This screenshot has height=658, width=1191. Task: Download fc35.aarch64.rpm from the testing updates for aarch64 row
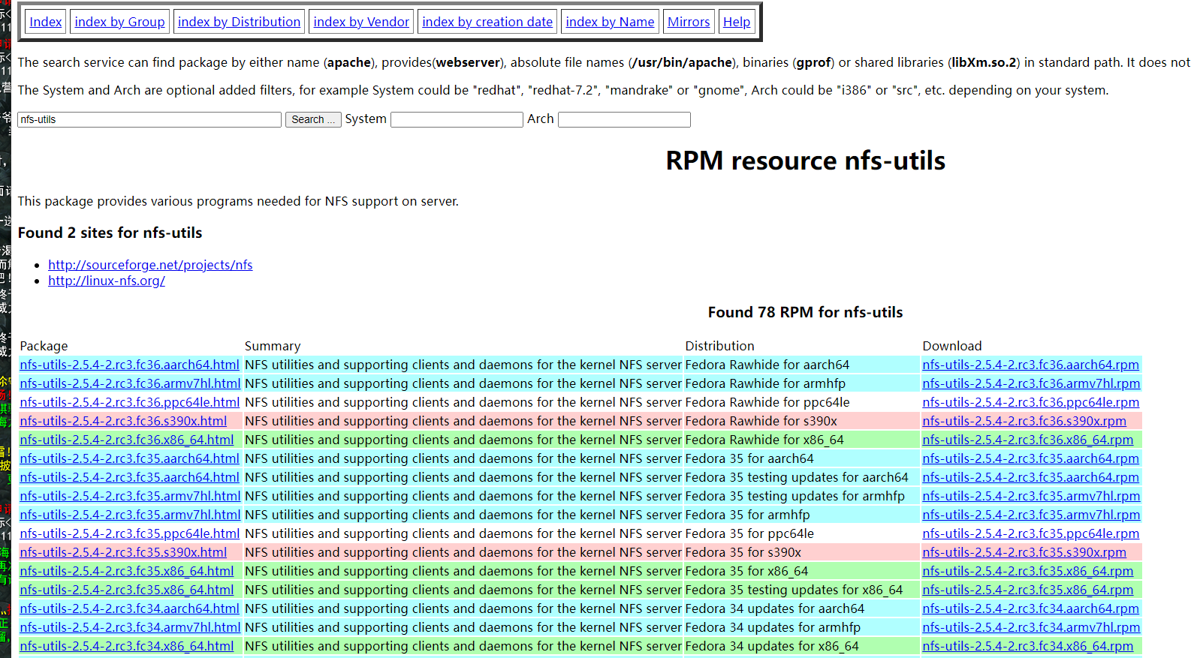(x=1031, y=477)
